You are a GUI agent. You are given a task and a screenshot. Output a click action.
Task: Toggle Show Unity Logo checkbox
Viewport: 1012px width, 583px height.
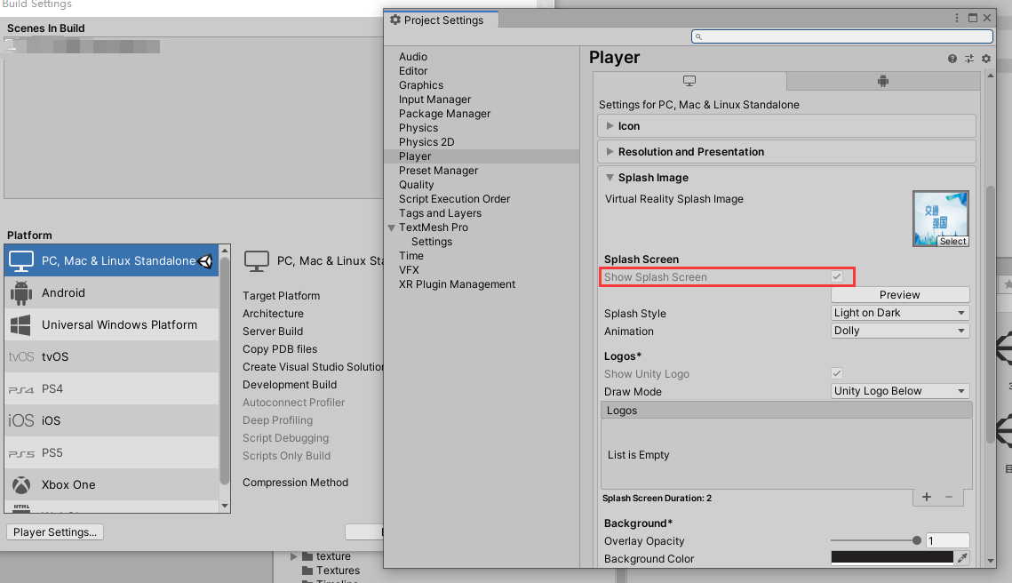(x=837, y=373)
